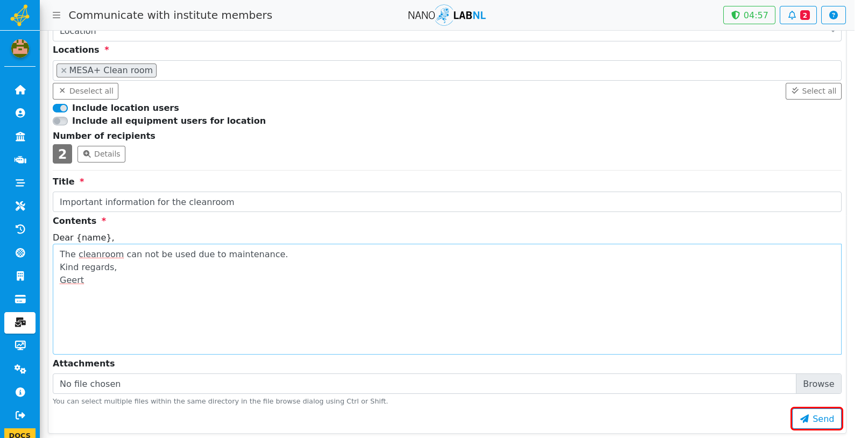The width and height of the screenshot is (861, 438).
Task: Open the Home page from sidebar
Action: click(20, 90)
